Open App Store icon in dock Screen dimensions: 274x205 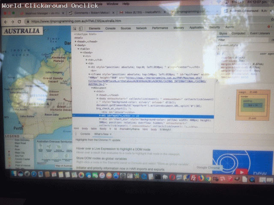116,176
